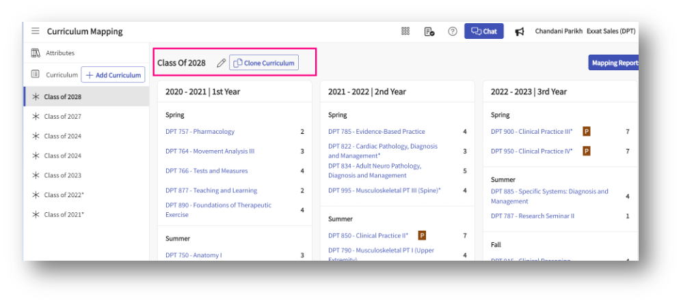Click the Clone Curriculum button
This screenshot has height=303, width=681.
[x=264, y=63]
